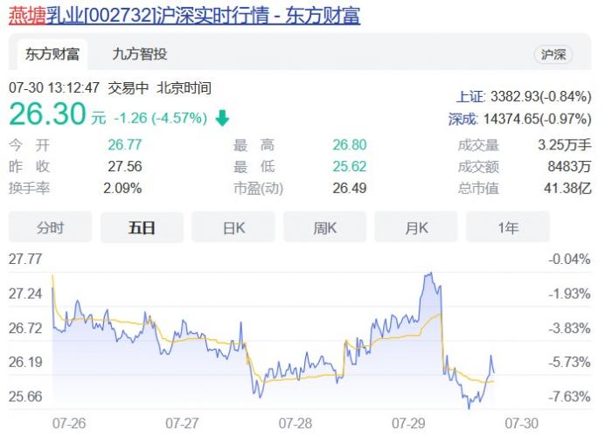Viewport: 612px width, 437px height.
Task: Click the -1.93% percent axis label
Action: tap(569, 294)
